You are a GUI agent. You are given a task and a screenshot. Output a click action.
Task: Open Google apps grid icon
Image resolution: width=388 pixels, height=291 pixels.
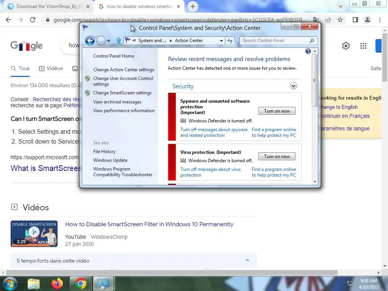pos(363,46)
